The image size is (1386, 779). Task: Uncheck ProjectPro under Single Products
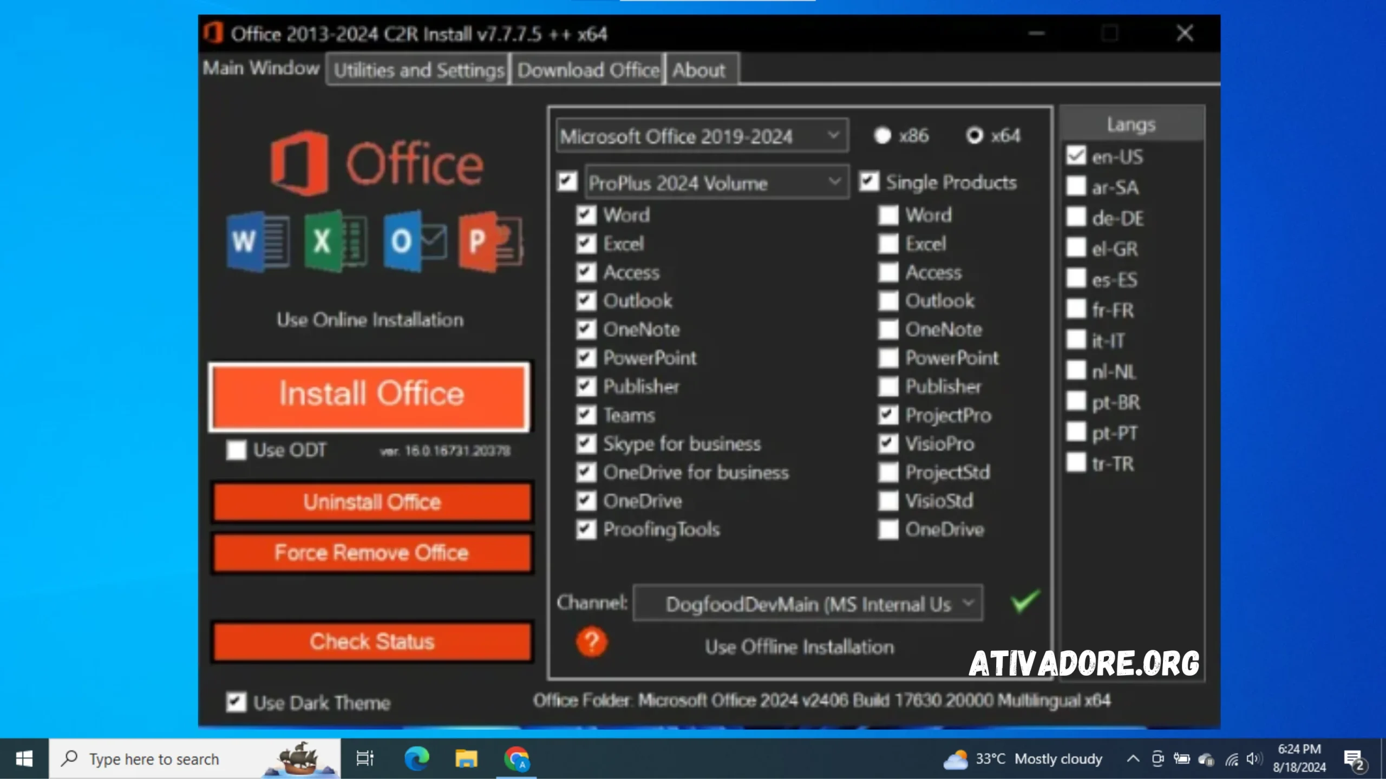[x=888, y=415]
